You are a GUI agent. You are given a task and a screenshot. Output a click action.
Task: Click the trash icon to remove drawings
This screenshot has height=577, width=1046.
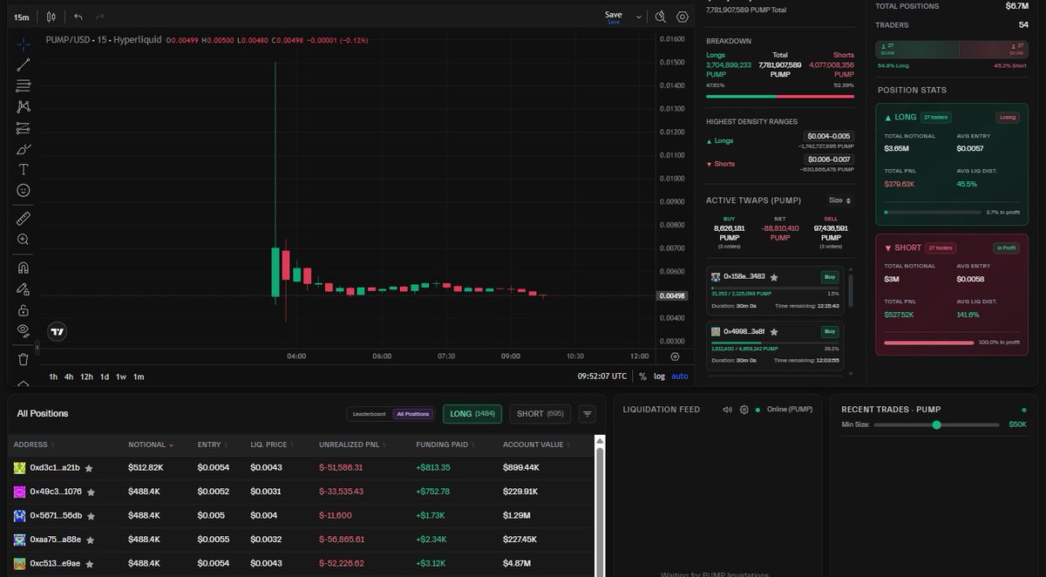[x=24, y=359]
